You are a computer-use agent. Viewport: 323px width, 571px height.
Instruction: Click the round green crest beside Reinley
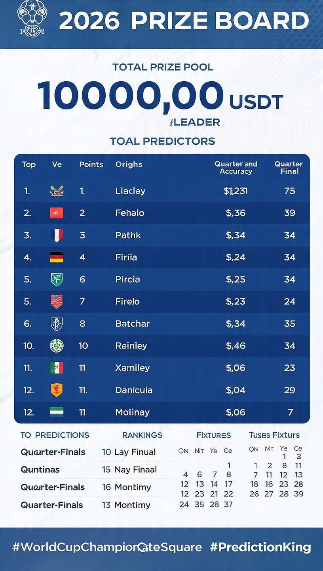(x=57, y=346)
